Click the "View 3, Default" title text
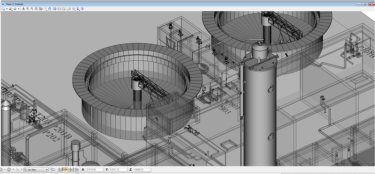Viewport: 375px width, 174px height. [x=15, y=4]
